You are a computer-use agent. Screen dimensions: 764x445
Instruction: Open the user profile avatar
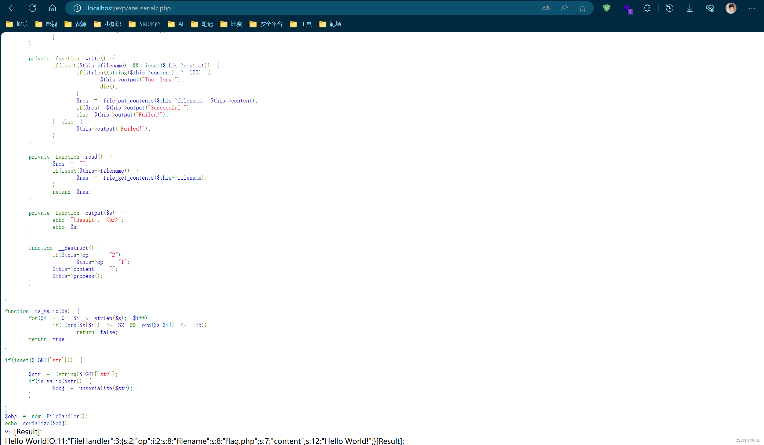[731, 8]
